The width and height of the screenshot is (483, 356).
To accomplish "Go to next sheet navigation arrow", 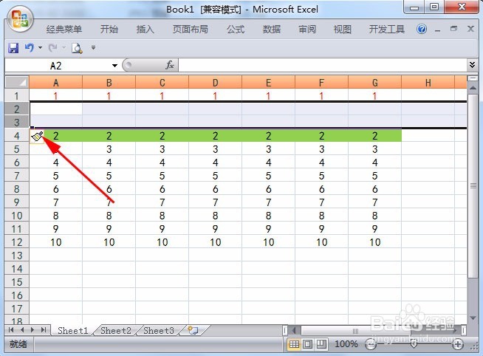I will (x=32, y=330).
